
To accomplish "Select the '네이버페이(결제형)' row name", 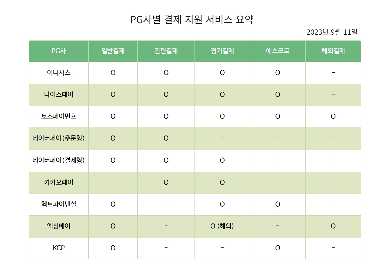I will click(59, 160).
